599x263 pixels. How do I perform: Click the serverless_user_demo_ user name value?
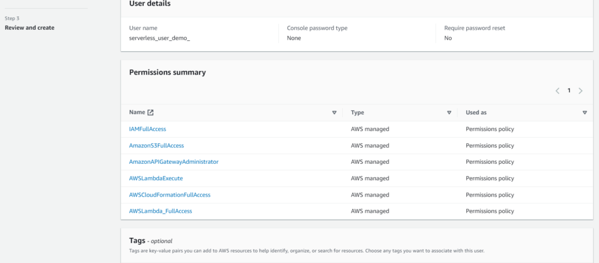159,38
